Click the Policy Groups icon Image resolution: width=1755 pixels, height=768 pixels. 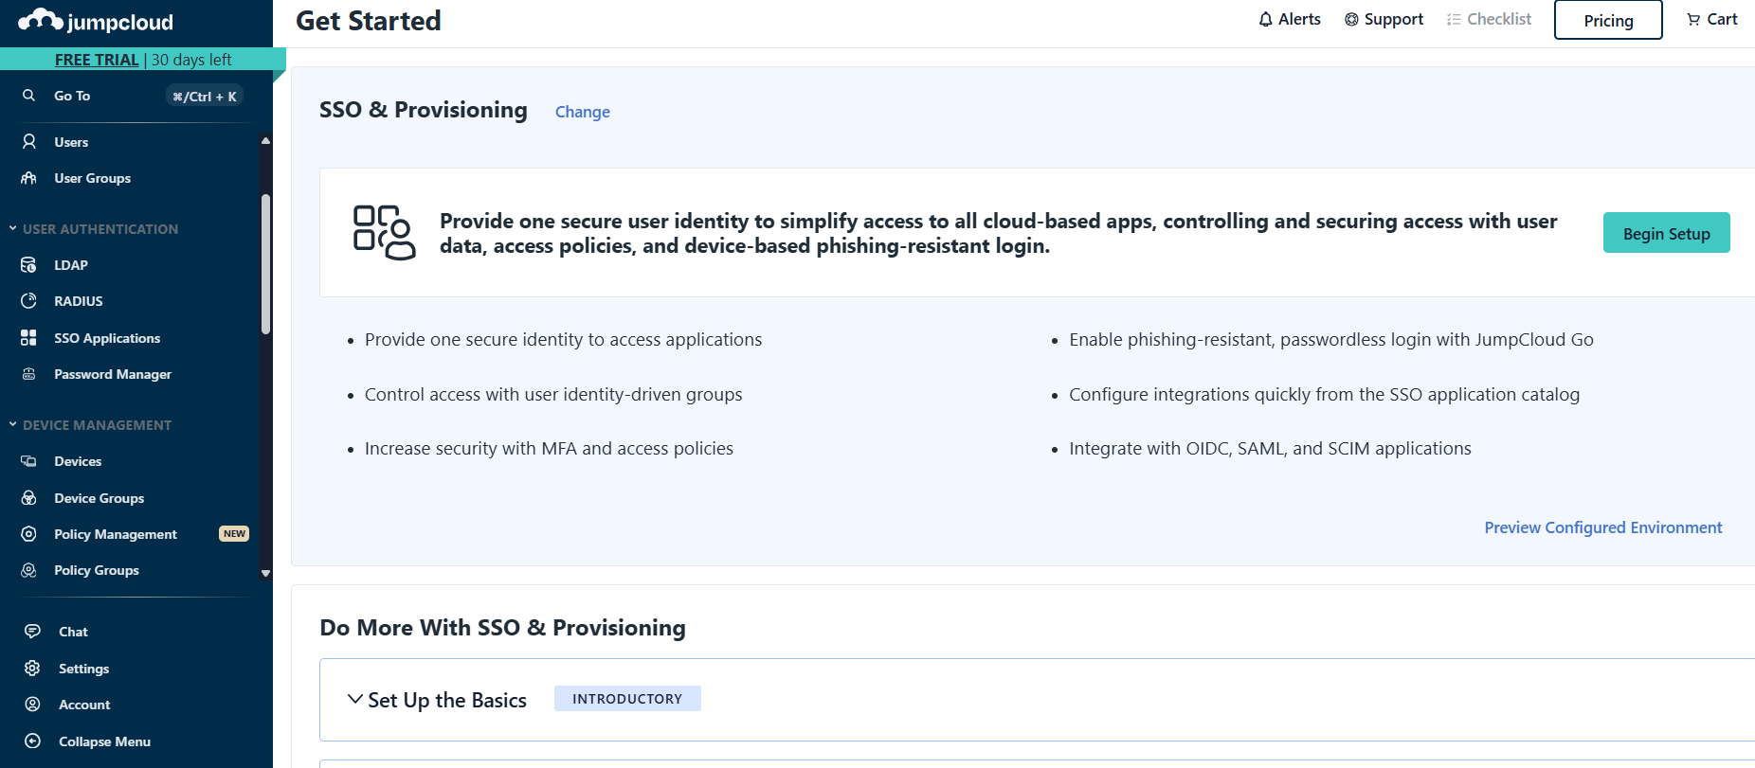point(29,570)
